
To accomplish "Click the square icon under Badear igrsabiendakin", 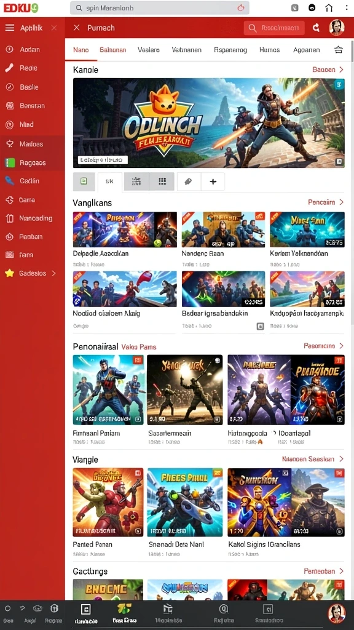I will point(260,326).
